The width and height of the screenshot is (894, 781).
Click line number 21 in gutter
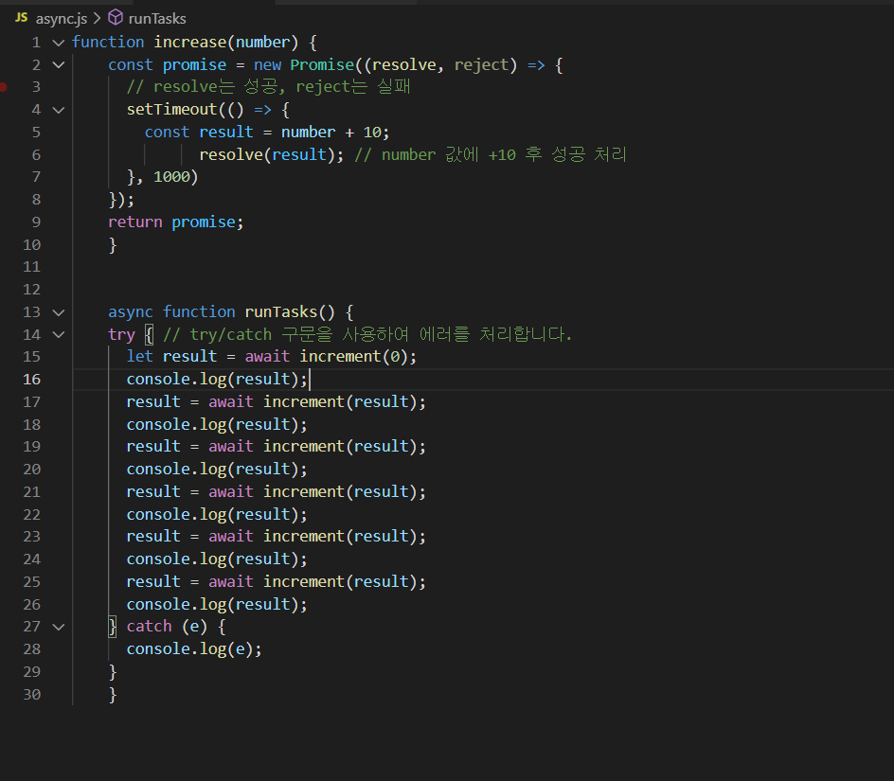pyautogui.click(x=32, y=492)
